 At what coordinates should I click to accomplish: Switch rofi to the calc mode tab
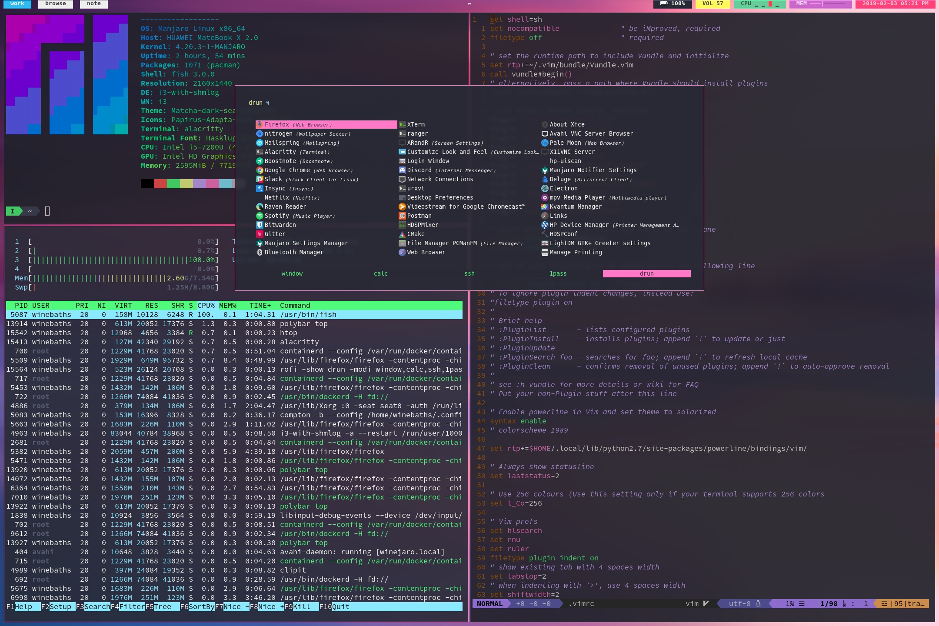(380, 273)
